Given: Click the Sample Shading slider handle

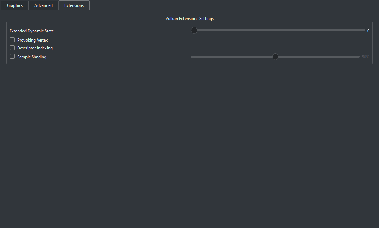Looking at the screenshot, I should 275,57.
